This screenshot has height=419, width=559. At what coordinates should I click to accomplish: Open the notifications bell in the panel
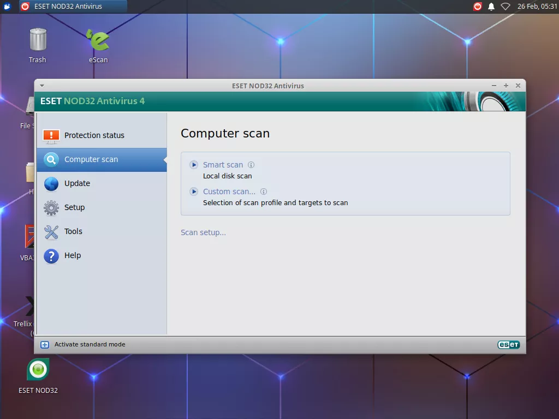491,7
